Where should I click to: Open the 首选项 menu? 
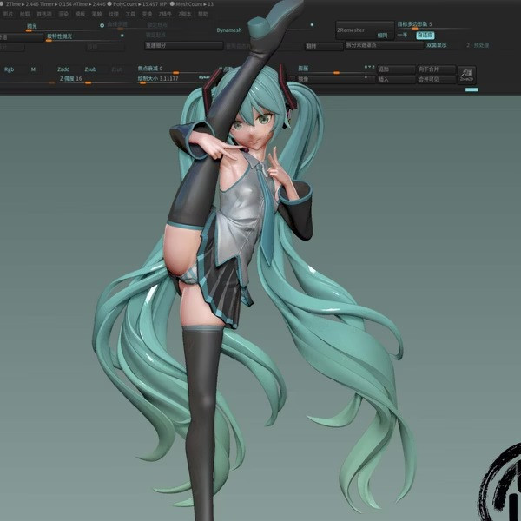point(44,14)
